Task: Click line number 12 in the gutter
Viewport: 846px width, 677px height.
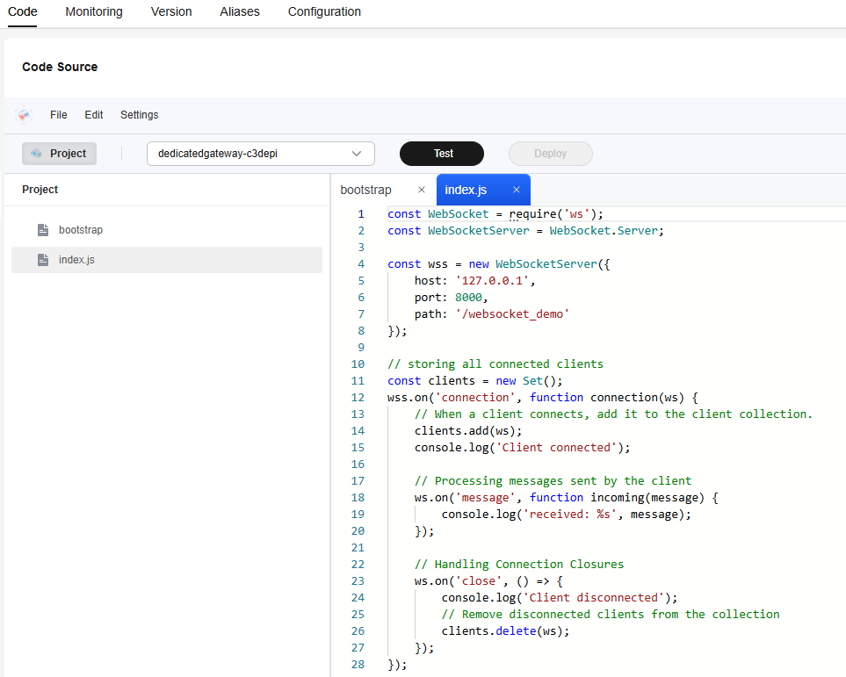Action: point(358,398)
